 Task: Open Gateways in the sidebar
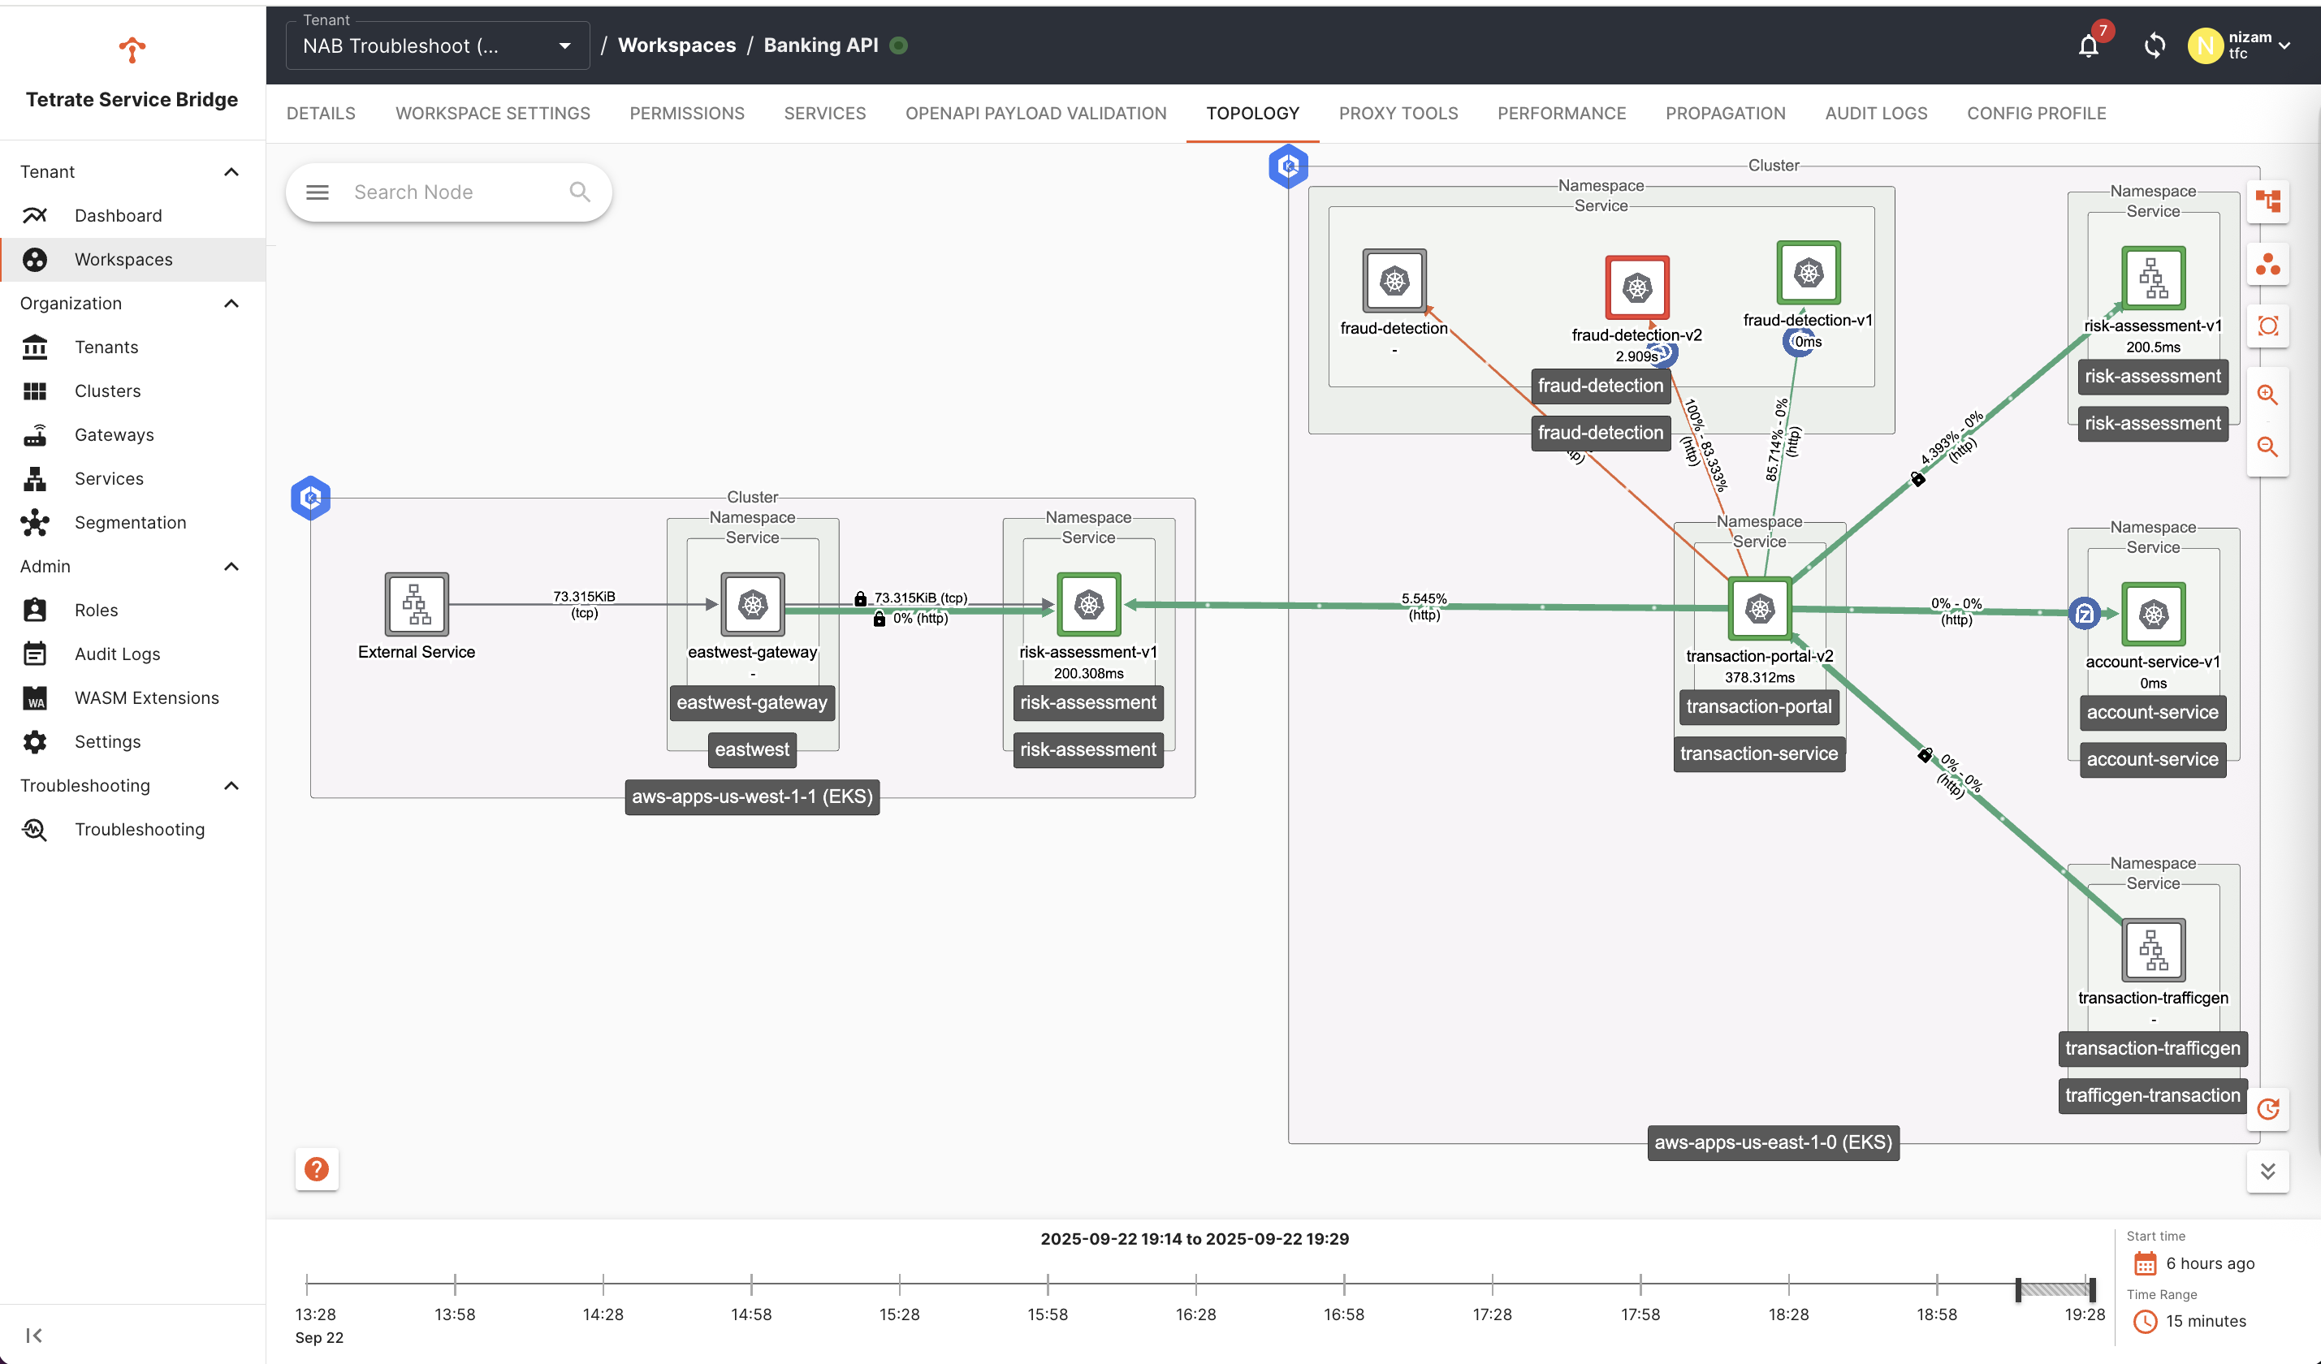point(113,434)
